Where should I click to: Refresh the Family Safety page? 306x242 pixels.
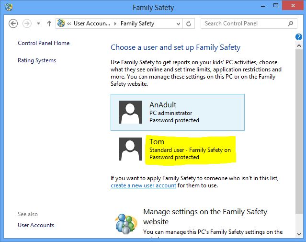(189, 23)
